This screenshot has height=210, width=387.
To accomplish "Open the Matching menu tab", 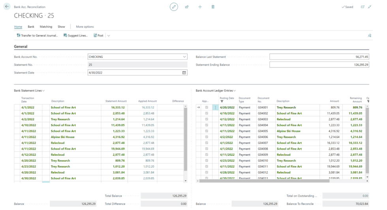I will [46, 26].
